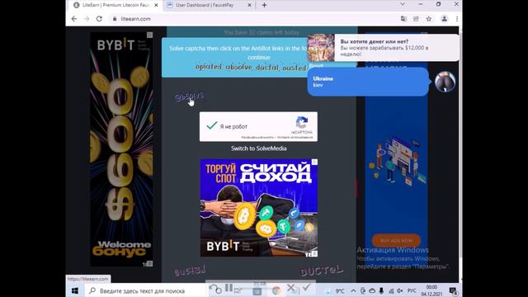Screen dimensions: 528x297
Task: Click the 'ousted' AntiBot link
Action: click(190, 271)
